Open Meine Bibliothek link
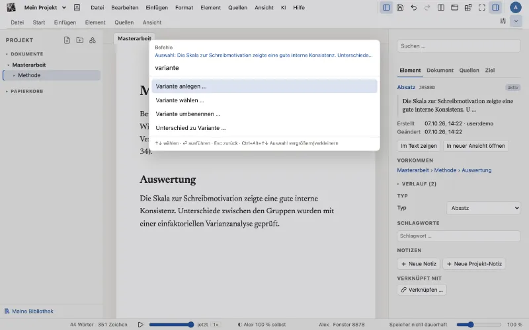The width and height of the screenshot is (529, 330). [29, 311]
